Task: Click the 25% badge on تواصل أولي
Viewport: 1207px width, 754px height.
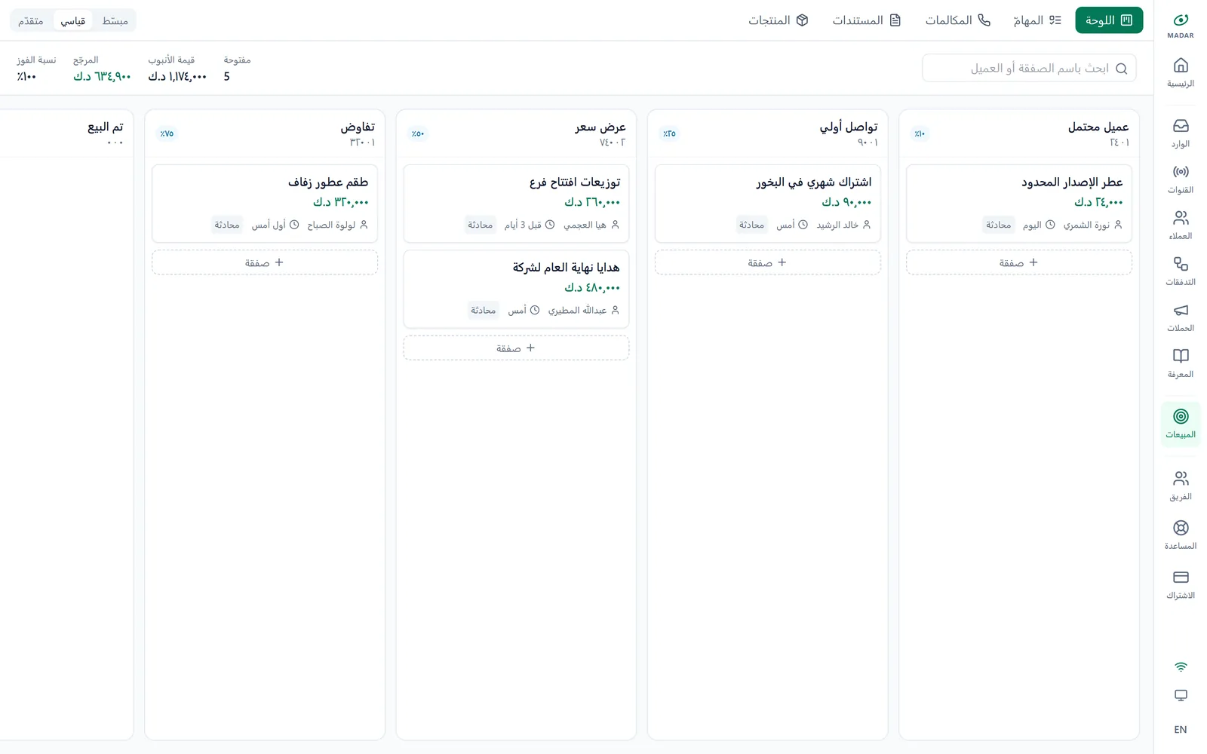Action: [x=669, y=133]
